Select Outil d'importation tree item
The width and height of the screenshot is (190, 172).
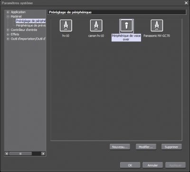pos(28,39)
